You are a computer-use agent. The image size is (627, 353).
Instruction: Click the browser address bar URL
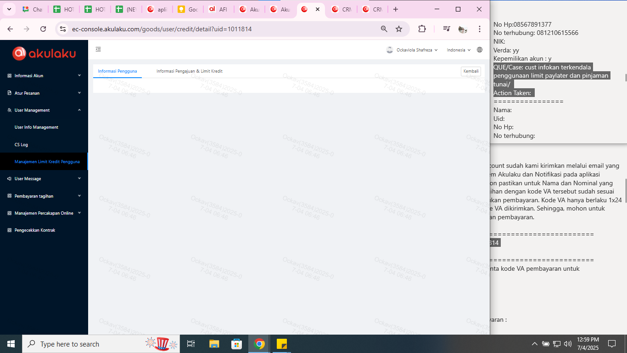coord(162,29)
